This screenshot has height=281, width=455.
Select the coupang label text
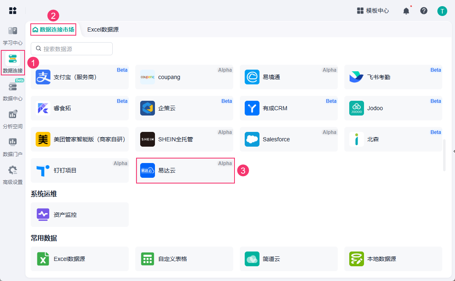pos(169,77)
